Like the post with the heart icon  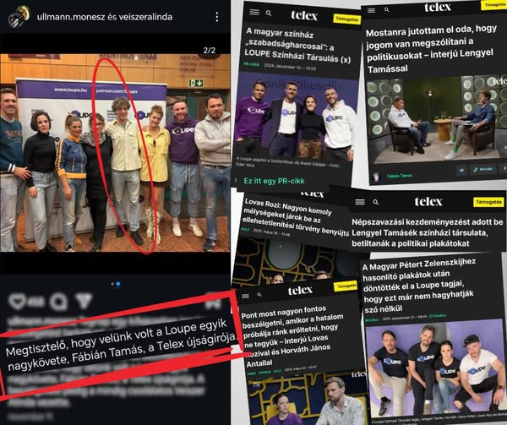17,302
